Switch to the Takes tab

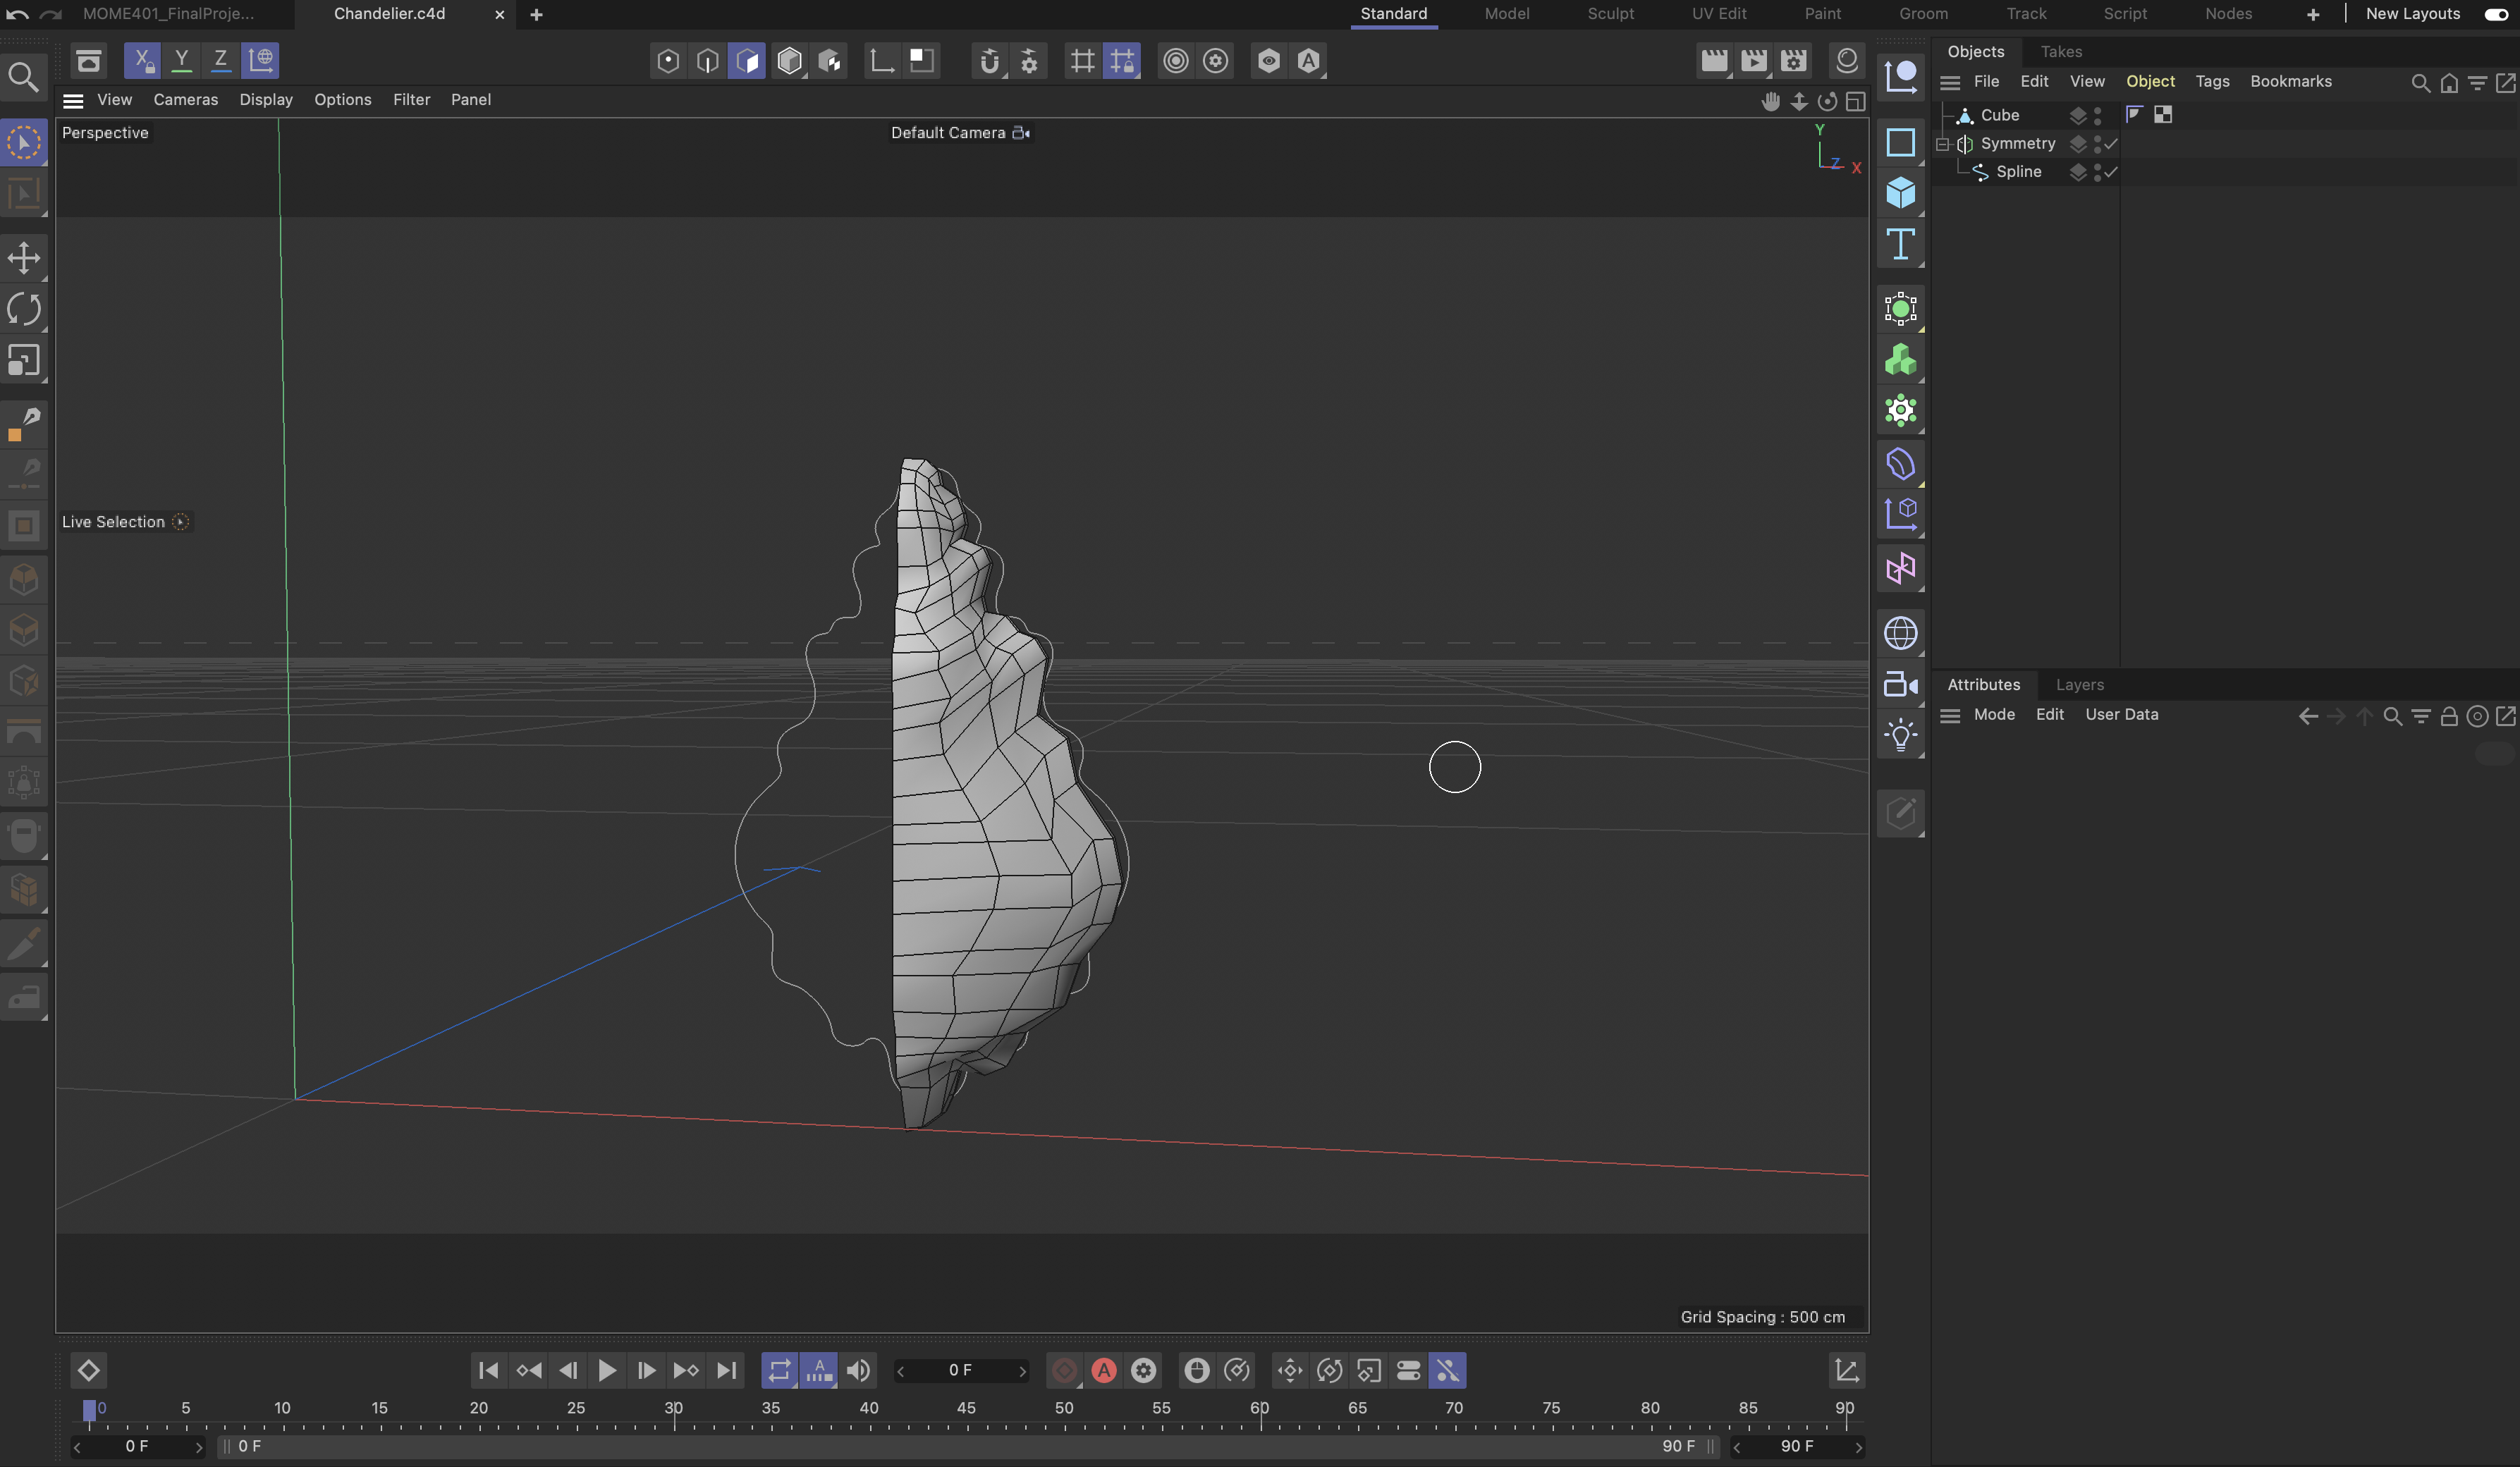click(2061, 52)
